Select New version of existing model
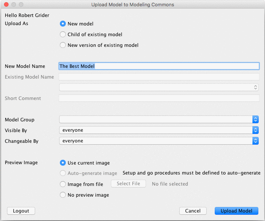This screenshot has width=265, height=221. point(63,45)
